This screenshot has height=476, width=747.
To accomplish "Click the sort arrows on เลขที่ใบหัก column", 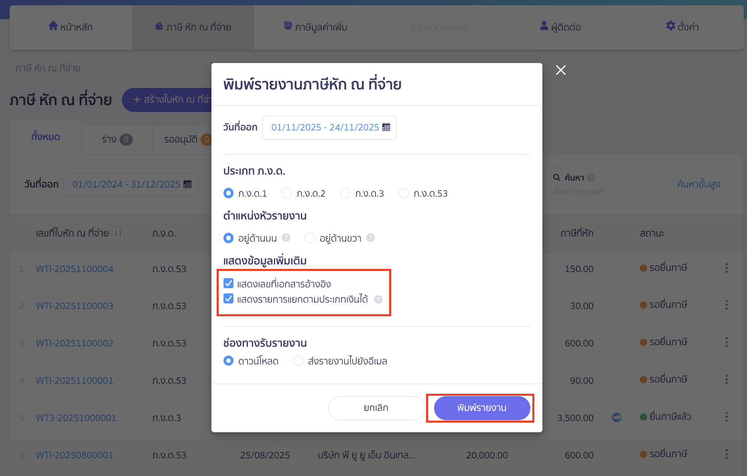I will [118, 234].
